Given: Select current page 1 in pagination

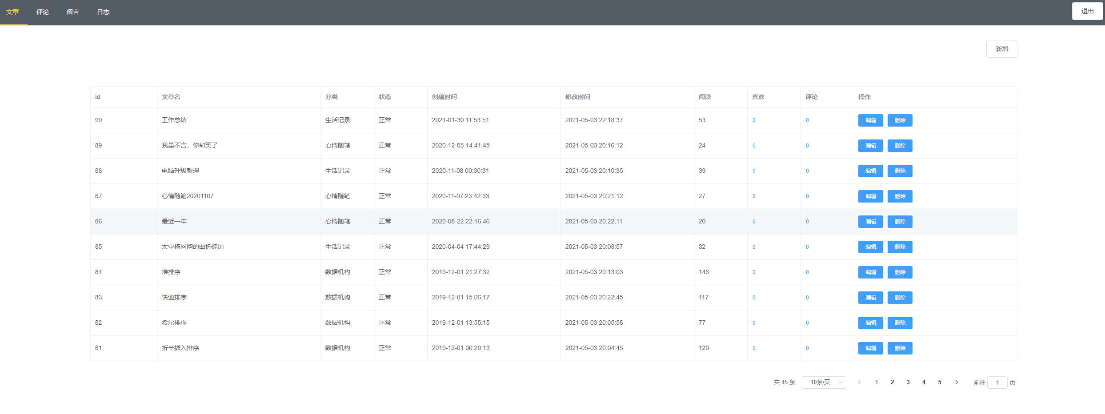Looking at the screenshot, I should click(877, 382).
